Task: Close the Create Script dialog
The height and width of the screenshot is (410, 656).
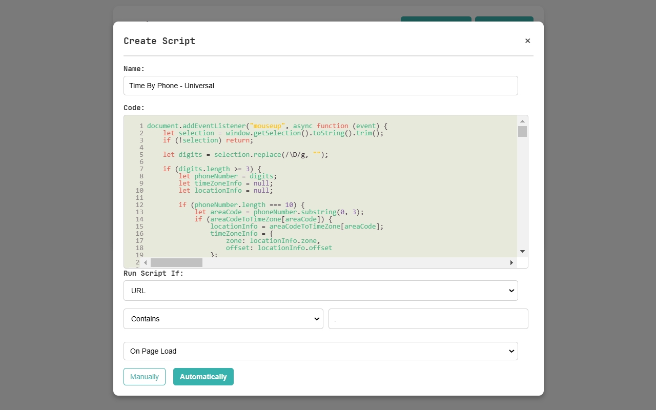Action: pos(527,40)
